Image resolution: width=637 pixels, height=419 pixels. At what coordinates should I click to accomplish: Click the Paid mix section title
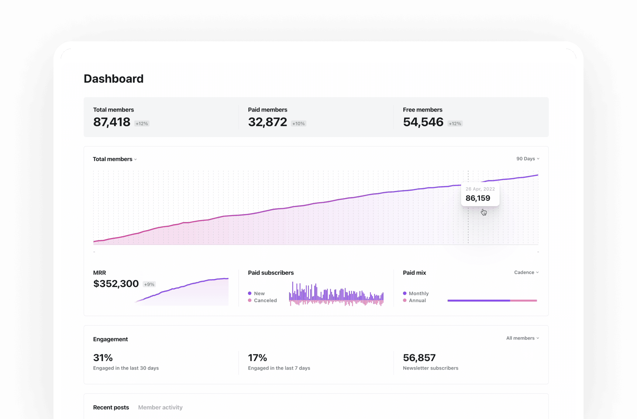tap(414, 273)
